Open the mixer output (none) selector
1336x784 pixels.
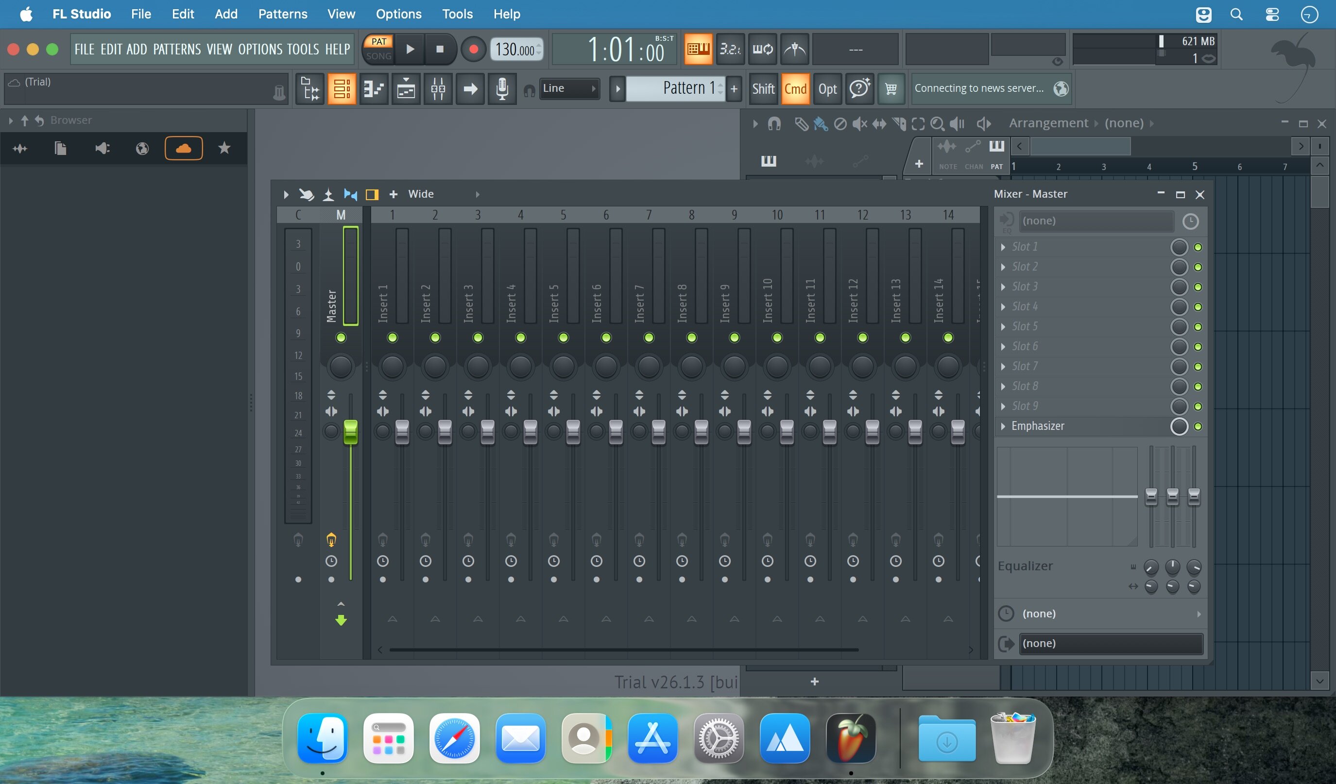tap(1110, 644)
